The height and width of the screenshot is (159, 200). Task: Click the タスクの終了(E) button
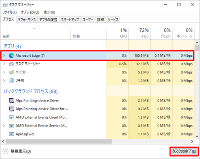pyautogui.click(x=184, y=151)
